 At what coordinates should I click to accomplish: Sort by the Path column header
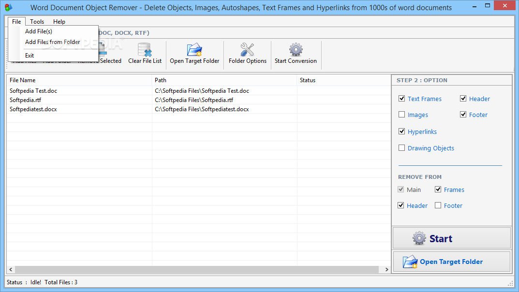tap(224, 80)
